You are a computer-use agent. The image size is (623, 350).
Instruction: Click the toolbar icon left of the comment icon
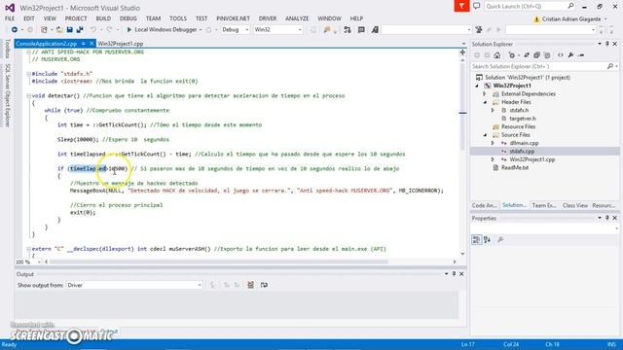(x=348, y=30)
